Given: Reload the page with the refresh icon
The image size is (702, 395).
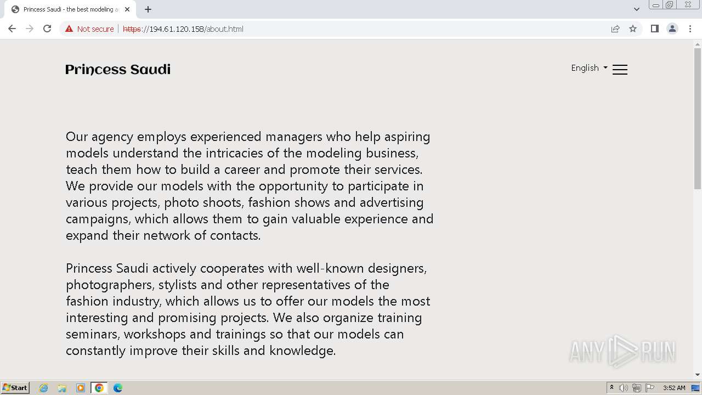Looking at the screenshot, I should (x=47, y=29).
